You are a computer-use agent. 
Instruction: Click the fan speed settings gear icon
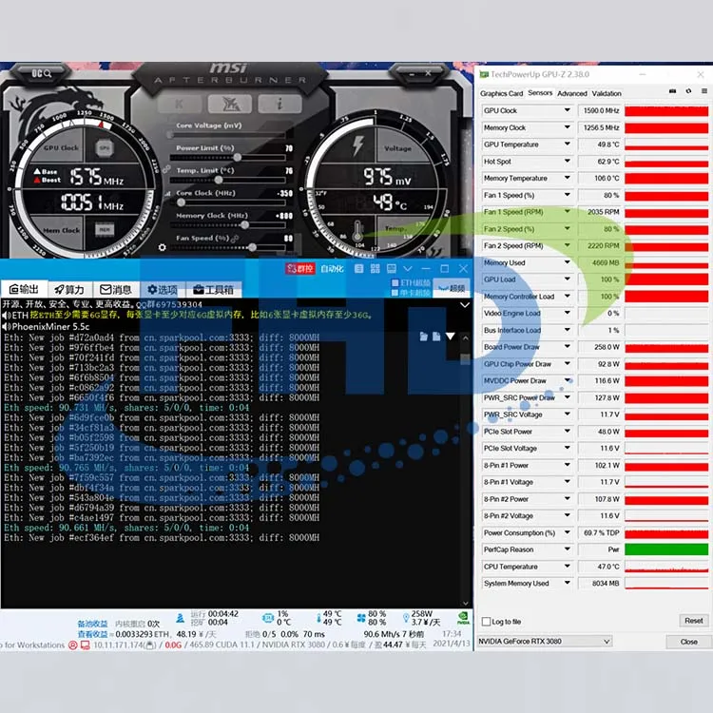162,247
